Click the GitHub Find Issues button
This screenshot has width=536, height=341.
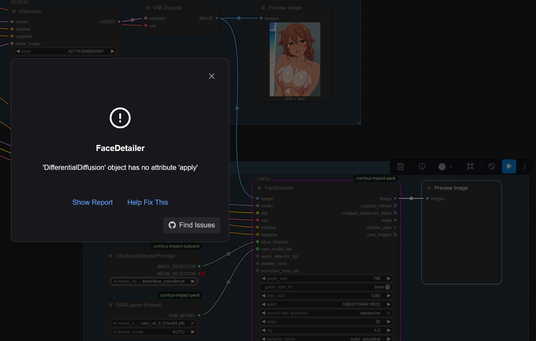tap(192, 225)
